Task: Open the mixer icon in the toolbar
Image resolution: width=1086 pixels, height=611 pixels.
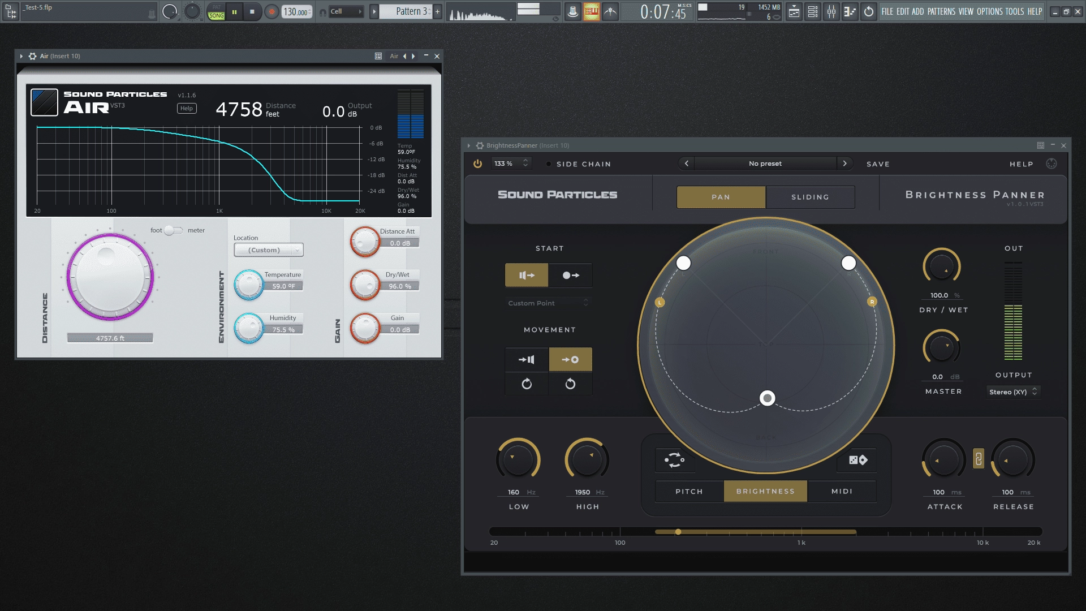Action: tap(831, 11)
